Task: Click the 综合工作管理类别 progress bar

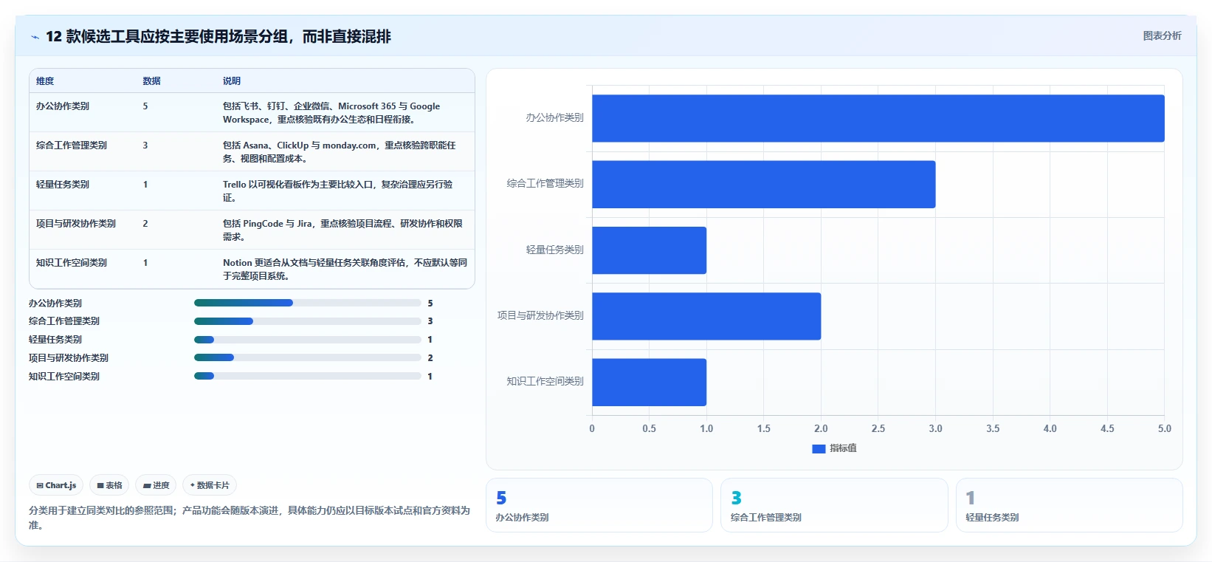Action: coord(307,321)
